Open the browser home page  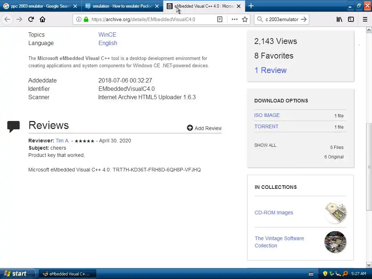click(x=43, y=19)
